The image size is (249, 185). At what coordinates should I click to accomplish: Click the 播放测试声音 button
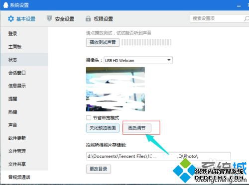[x=103, y=42]
